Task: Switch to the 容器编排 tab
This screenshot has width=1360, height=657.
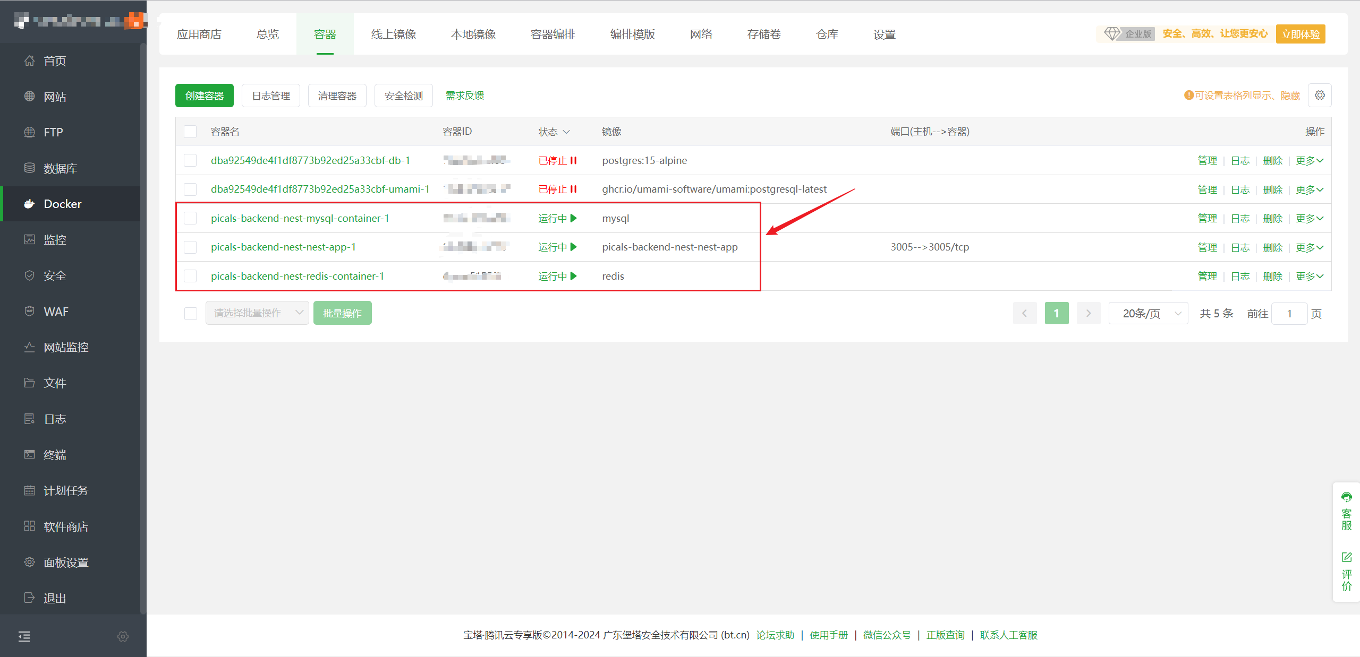Action: tap(552, 34)
